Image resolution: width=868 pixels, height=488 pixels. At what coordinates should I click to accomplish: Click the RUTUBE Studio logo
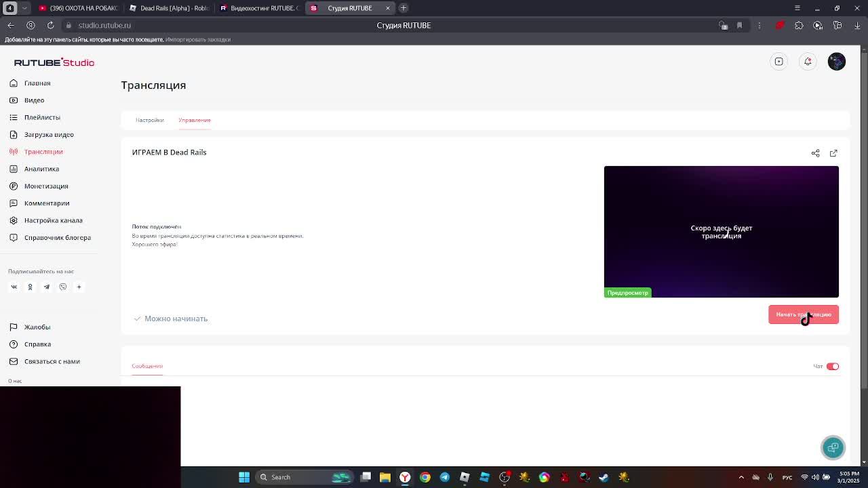(54, 62)
